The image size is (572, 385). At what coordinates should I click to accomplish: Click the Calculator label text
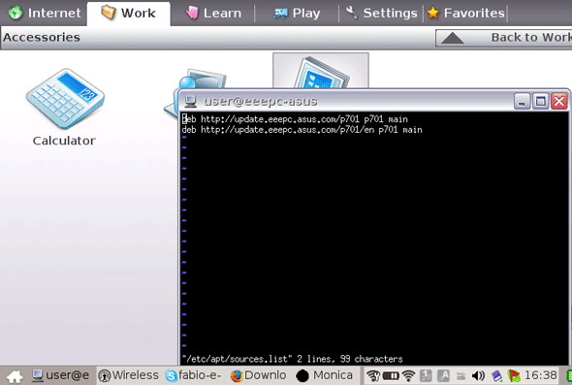(64, 141)
